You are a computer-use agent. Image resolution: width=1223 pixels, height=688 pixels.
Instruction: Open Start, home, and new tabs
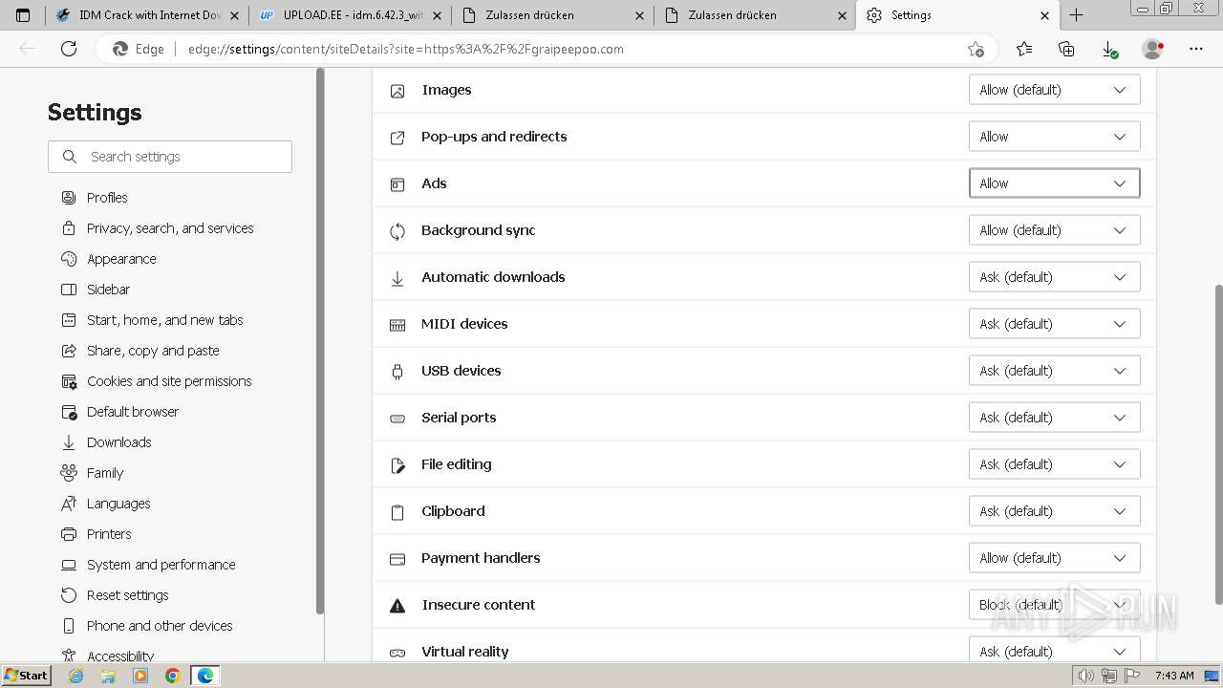[x=164, y=320]
